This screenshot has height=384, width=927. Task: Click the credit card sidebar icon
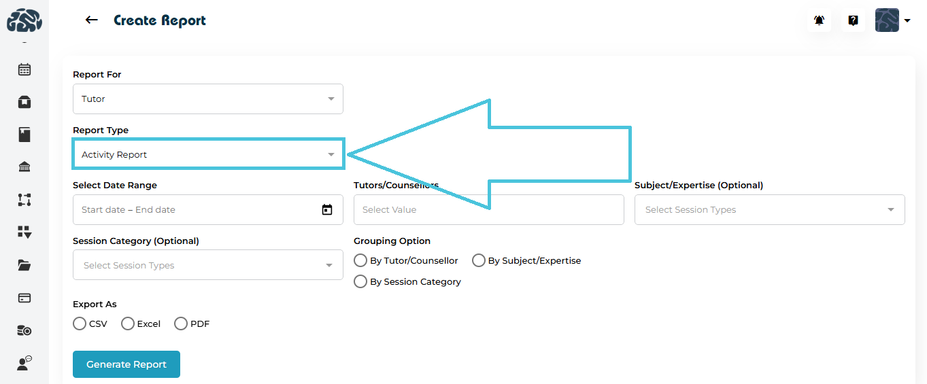pos(24,298)
